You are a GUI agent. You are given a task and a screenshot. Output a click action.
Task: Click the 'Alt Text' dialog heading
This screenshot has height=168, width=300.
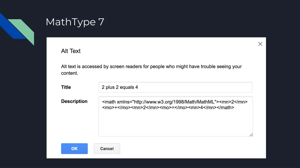[x=71, y=51]
